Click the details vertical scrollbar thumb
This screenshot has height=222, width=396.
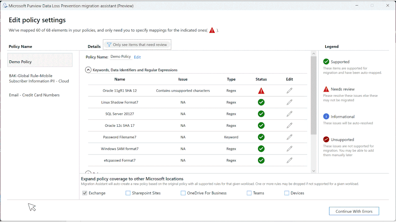pyautogui.click(x=314, y=95)
